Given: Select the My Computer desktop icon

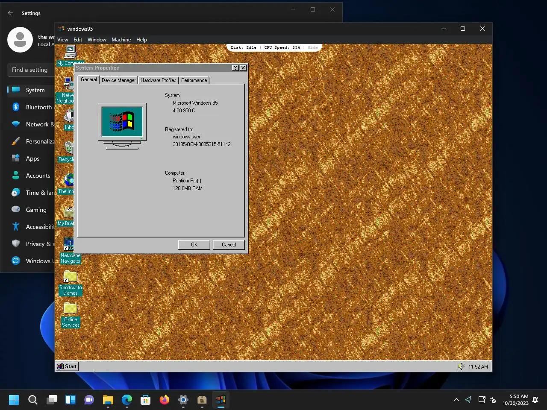Looking at the screenshot, I should 70,56.
